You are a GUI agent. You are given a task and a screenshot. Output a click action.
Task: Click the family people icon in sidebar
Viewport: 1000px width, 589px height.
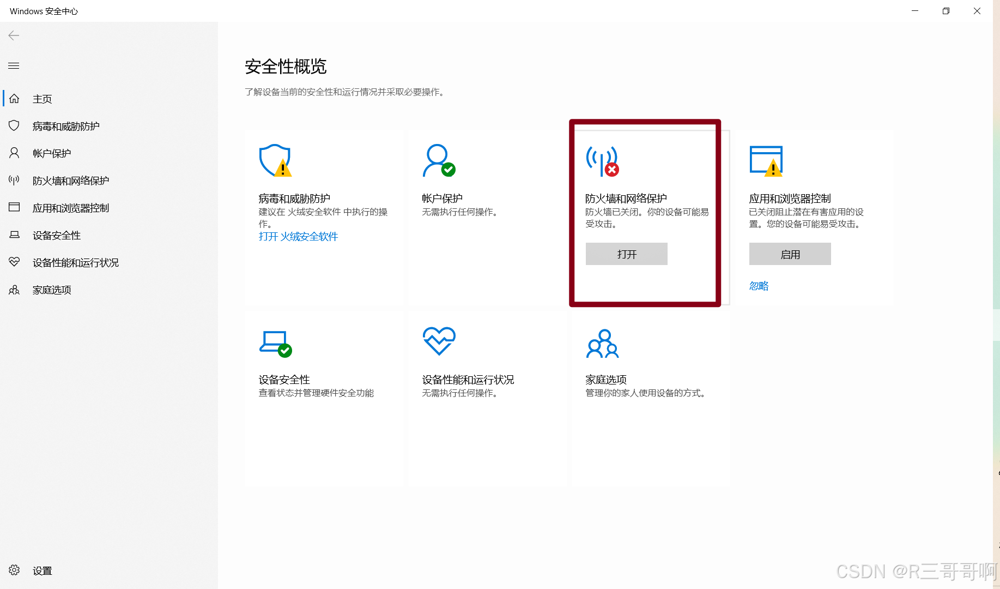click(x=14, y=290)
